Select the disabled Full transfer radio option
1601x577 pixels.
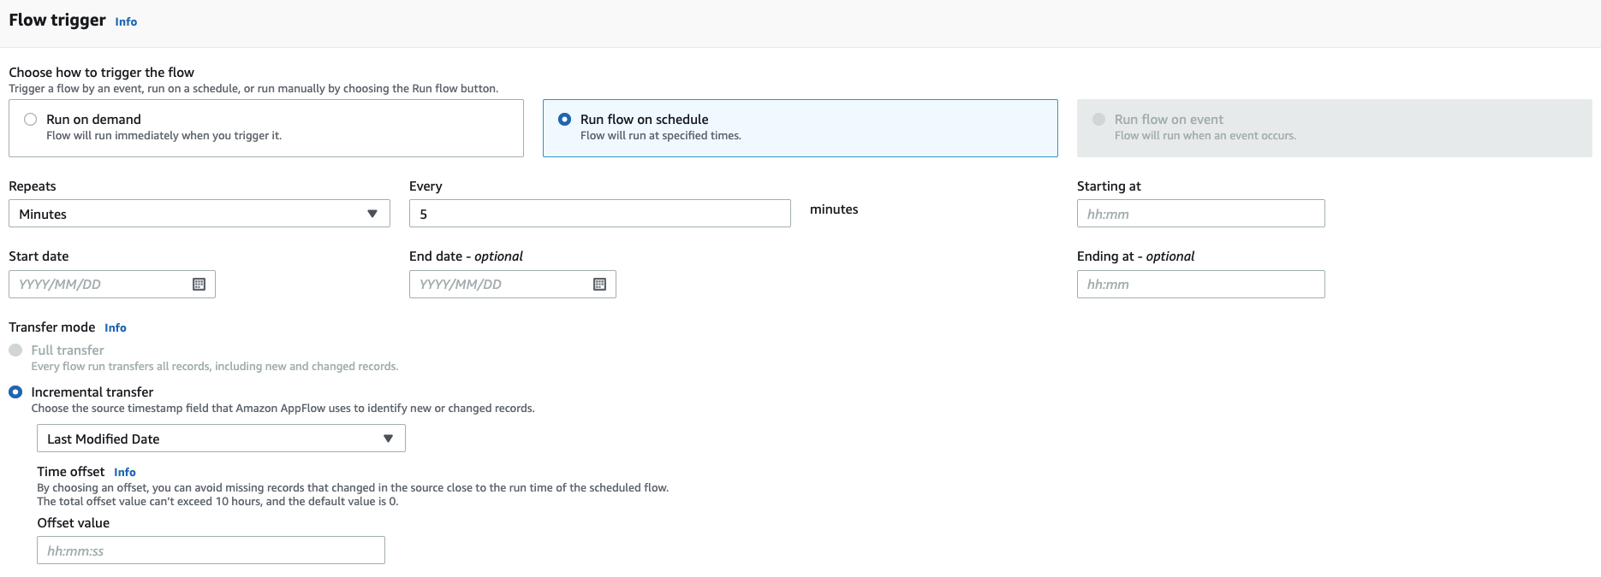pyautogui.click(x=15, y=350)
